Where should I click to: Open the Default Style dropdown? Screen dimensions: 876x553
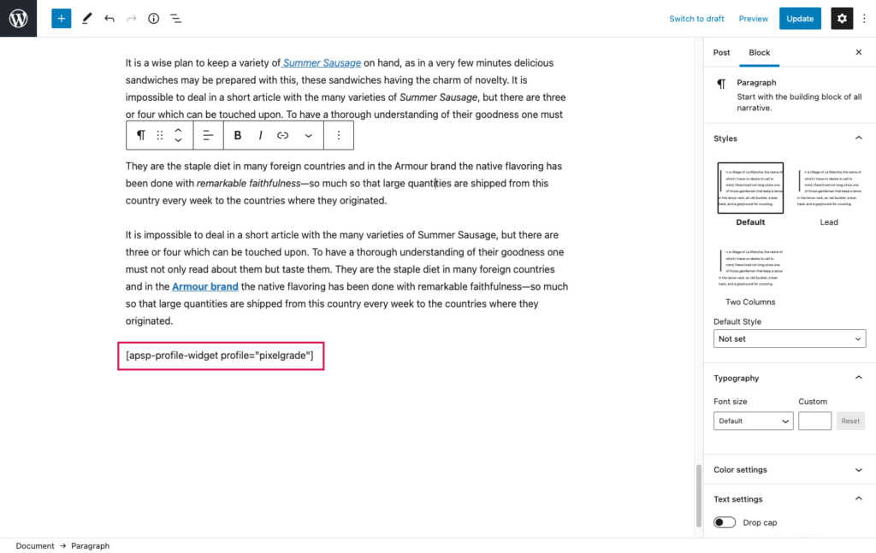pos(789,338)
